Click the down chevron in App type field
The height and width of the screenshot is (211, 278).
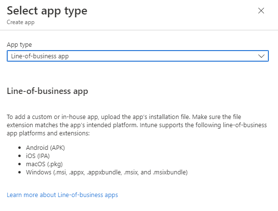point(261,56)
